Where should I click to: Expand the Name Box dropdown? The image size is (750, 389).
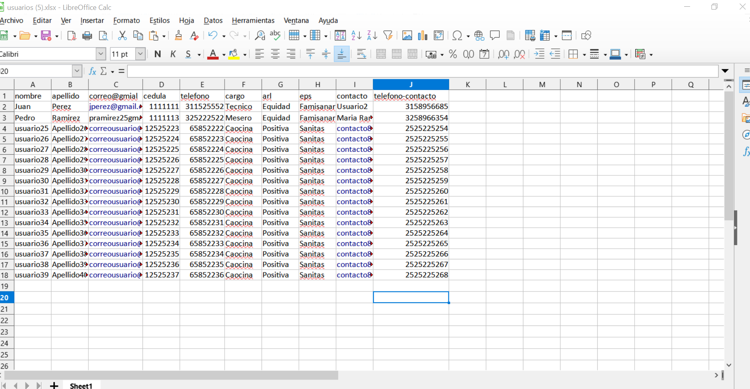pyautogui.click(x=77, y=71)
